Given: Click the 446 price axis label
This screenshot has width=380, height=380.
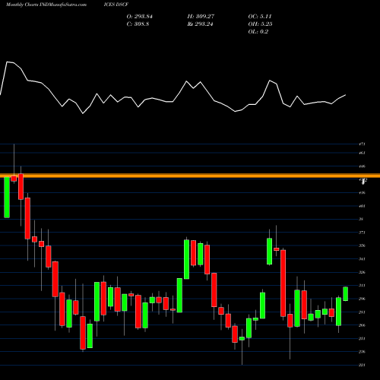Looking at the screenshot, I should (x=362, y=166).
